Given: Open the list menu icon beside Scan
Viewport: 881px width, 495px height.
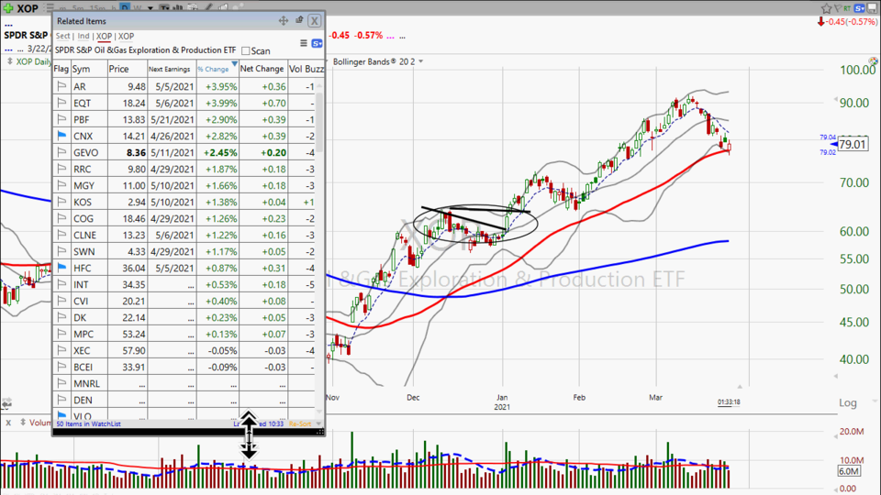Looking at the screenshot, I should (x=304, y=43).
